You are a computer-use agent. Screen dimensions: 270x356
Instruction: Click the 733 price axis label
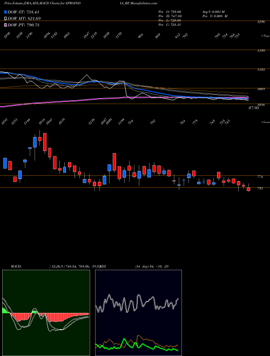pos(260,188)
